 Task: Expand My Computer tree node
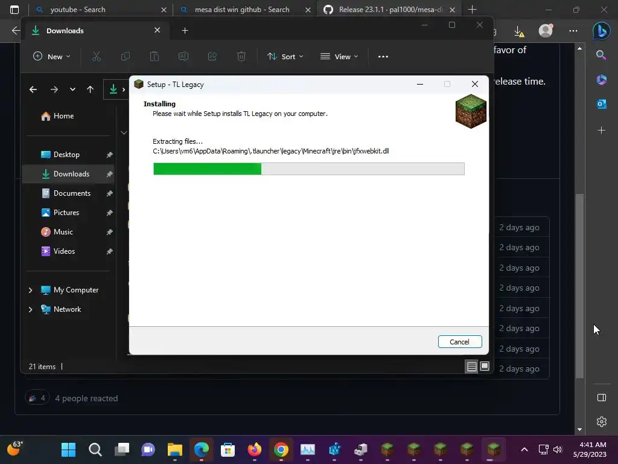(30, 290)
